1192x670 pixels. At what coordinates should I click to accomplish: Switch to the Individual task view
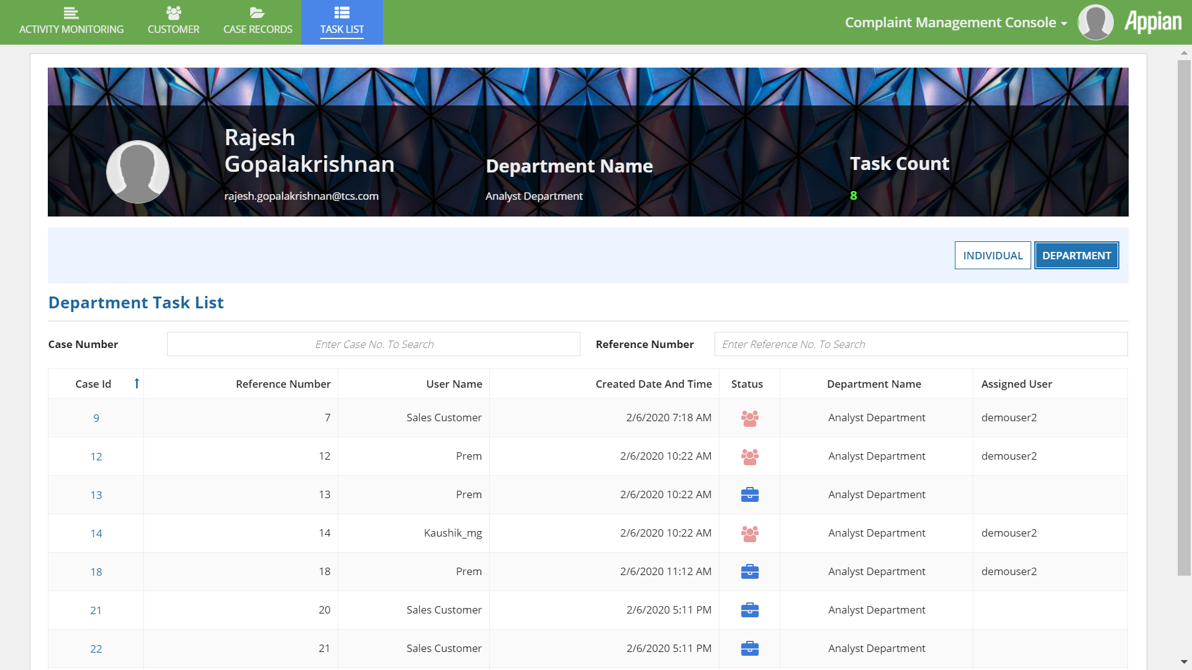(x=992, y=256)
